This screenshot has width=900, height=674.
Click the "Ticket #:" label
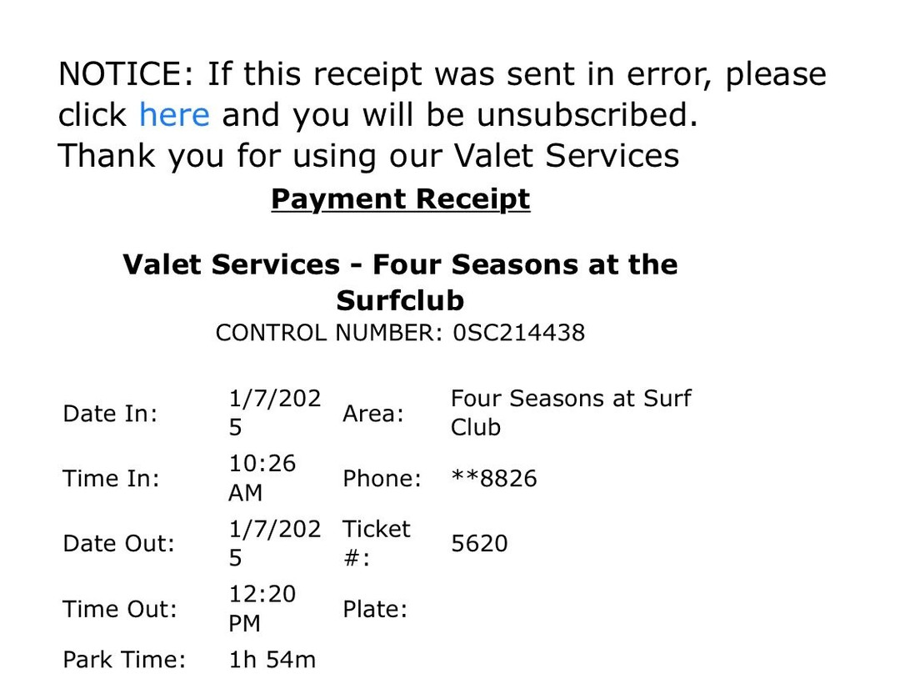pyautogui.click(x=376, y=543)
